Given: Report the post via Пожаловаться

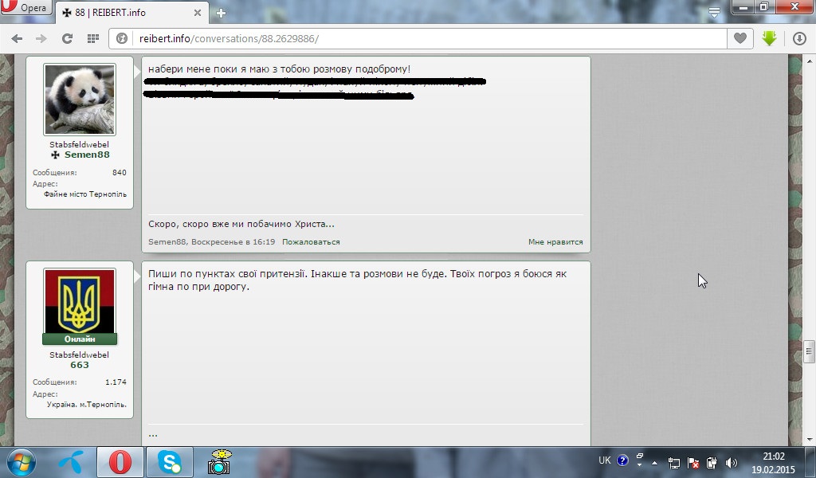Looking at the screenshot, I should [311, 242].
